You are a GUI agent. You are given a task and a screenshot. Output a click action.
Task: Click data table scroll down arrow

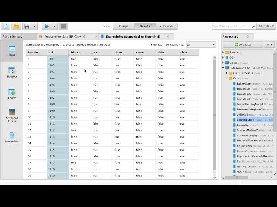point(215,177)
